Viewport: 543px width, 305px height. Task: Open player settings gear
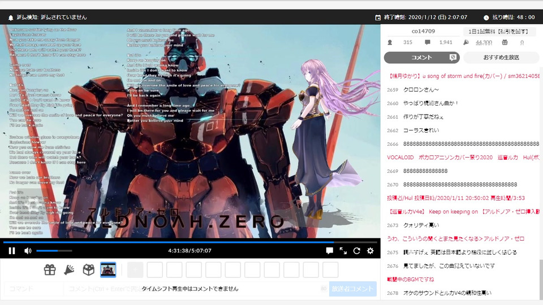click(x=370, y=251)
